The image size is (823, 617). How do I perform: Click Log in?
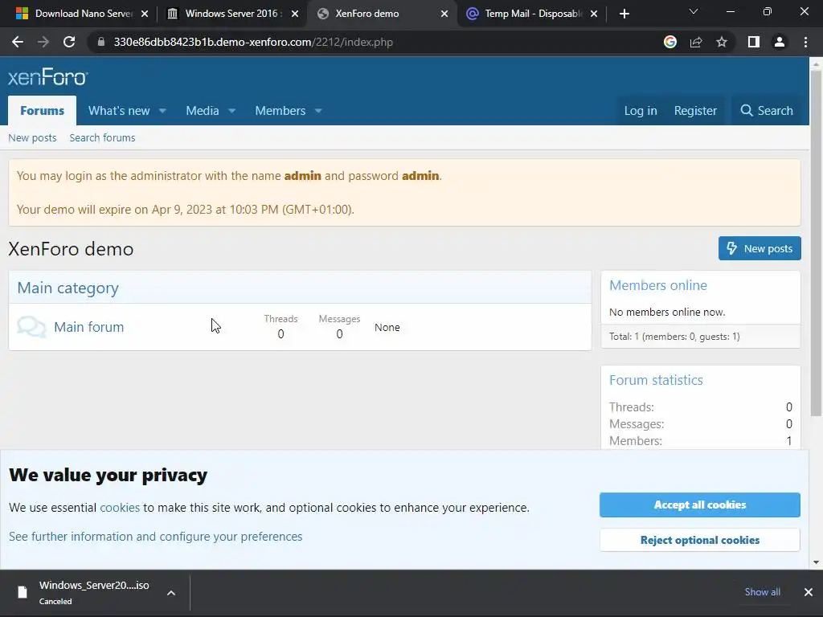point(641,111)
